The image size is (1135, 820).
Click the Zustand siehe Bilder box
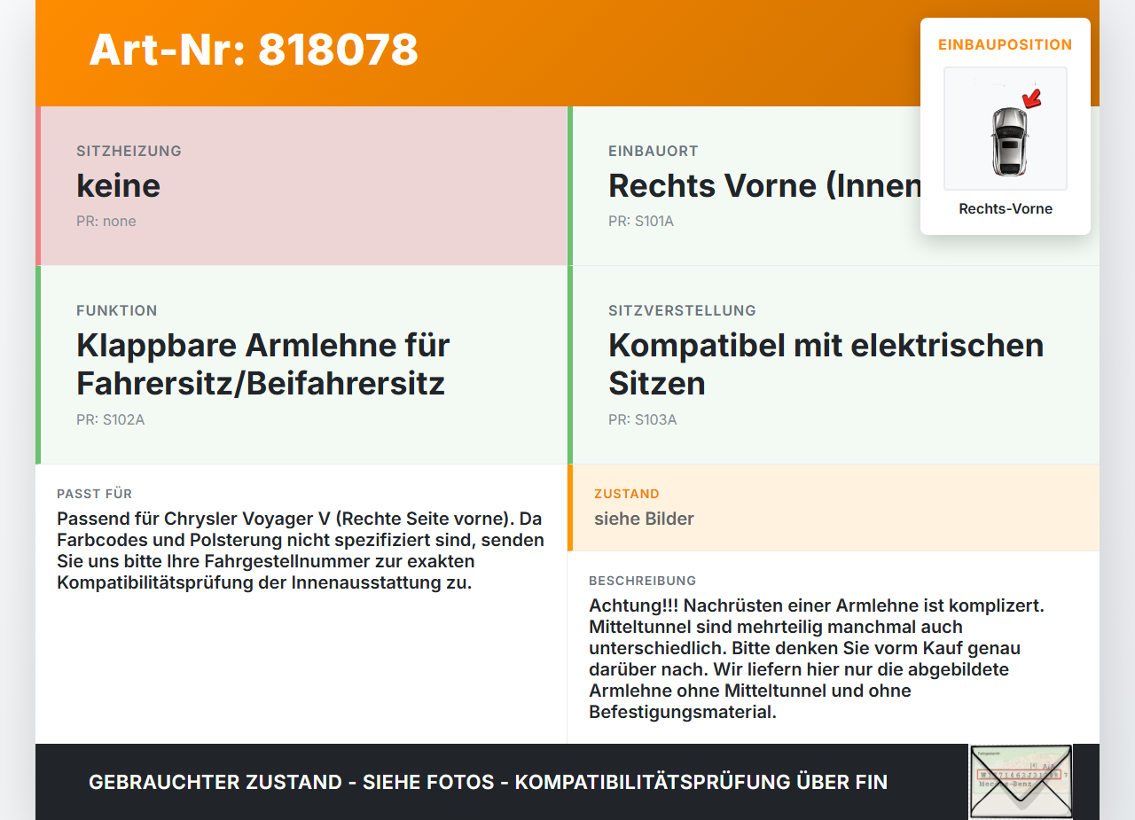pyautogui.click(x=834, y=508)
